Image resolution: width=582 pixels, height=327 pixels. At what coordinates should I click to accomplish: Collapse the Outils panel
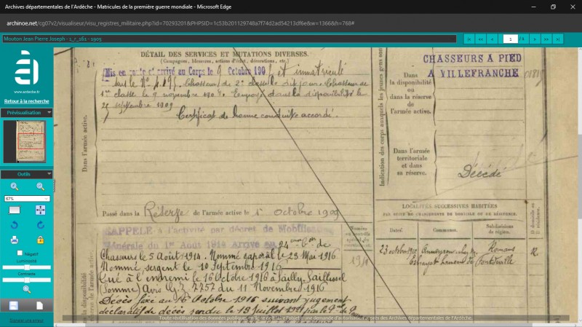click(x=49, y=173)
